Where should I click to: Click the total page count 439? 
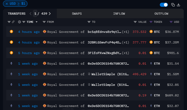44,14
